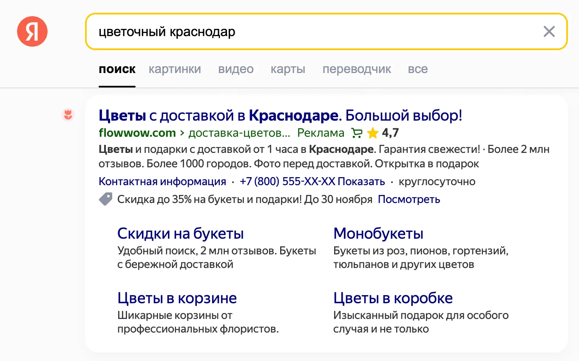Image resolution: width=579 pixels, height=361 pixels.
Task: Open the Посмотреть promo link
Action: [409, 199]
